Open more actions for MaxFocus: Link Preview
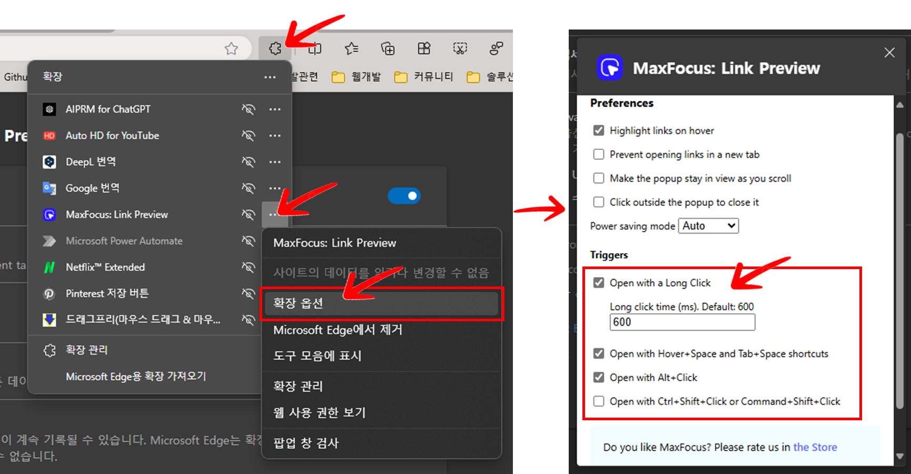911x474 pixels. tap(275, 214)
